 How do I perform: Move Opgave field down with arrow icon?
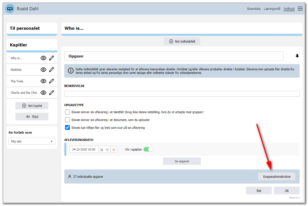point(297,56)
